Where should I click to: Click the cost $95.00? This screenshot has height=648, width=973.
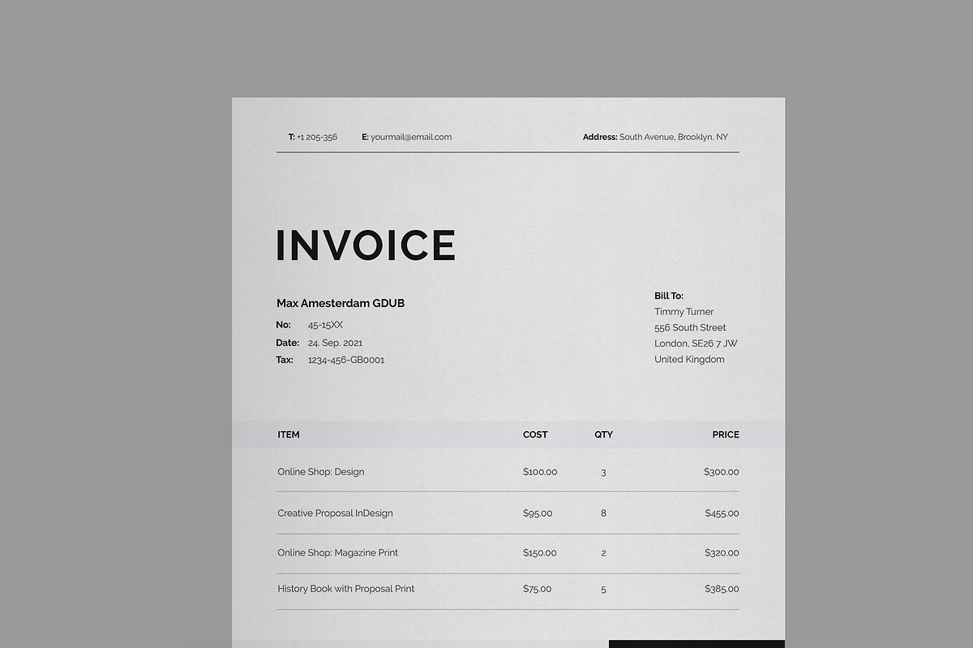[x=538, y=513]
